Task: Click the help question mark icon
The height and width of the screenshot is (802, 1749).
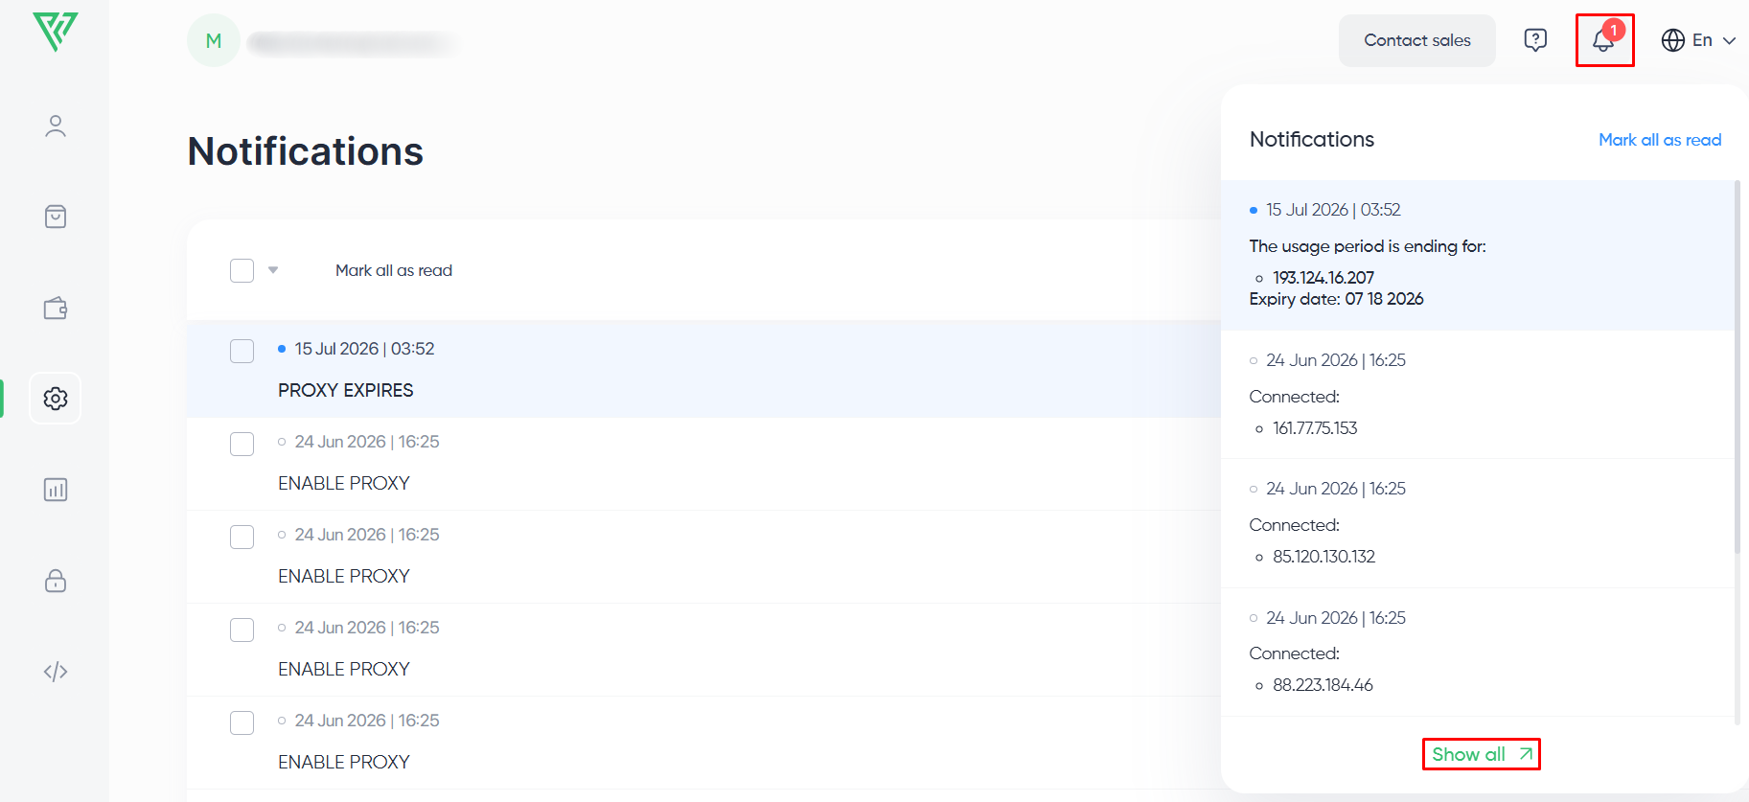Action: (x=1535, y=40)
